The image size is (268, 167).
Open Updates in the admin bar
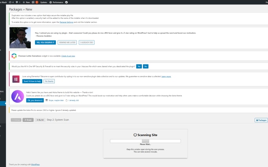(x=44, y=2)
